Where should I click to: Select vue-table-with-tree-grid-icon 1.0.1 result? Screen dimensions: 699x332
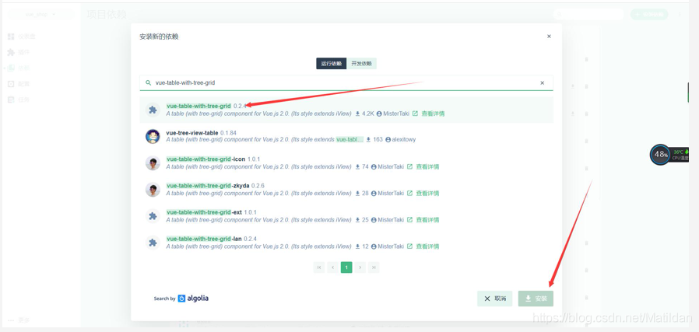click(346, 163)
